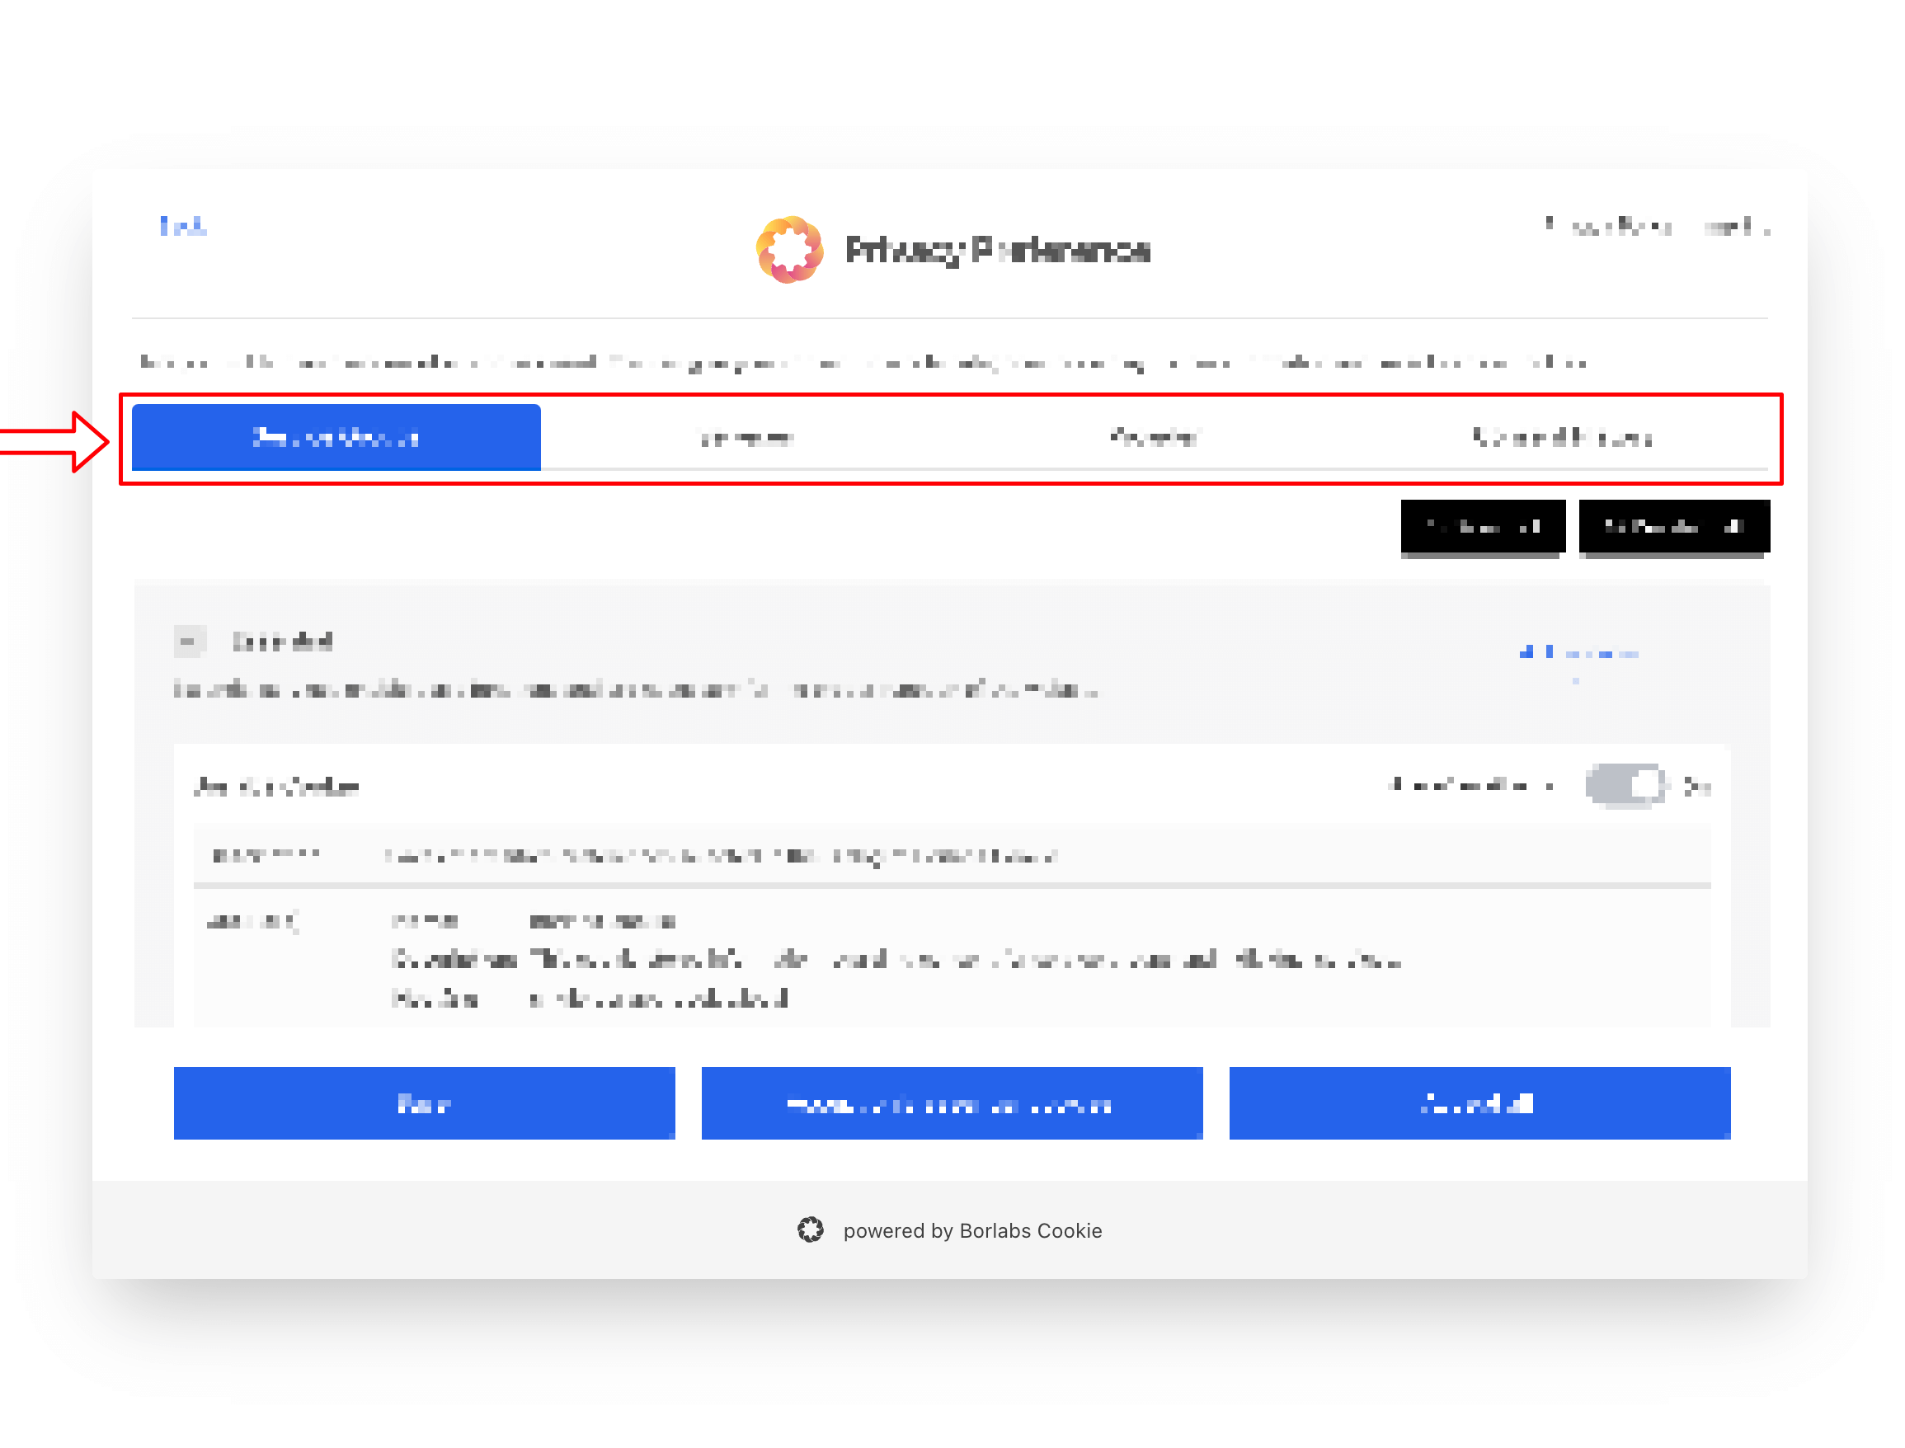1905x1448 pixels.
Task: Click the service name heading in the white card
Action: tap(277, 786)
